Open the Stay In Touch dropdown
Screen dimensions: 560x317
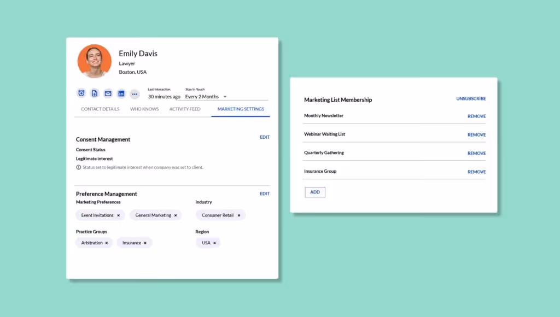[x=206, y=96]
